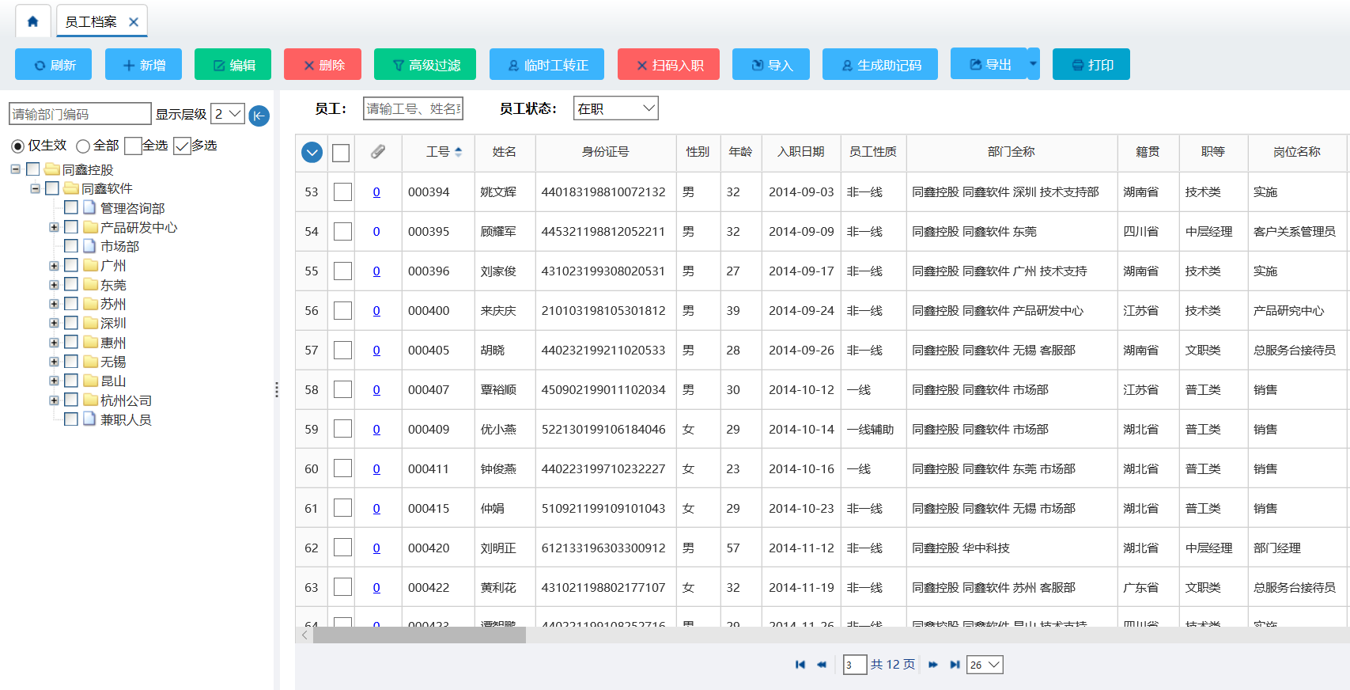This screenshot has height=690, width=1350.
Task: Go to the first page
Action: pyautogui.click(x=800, y=665)
